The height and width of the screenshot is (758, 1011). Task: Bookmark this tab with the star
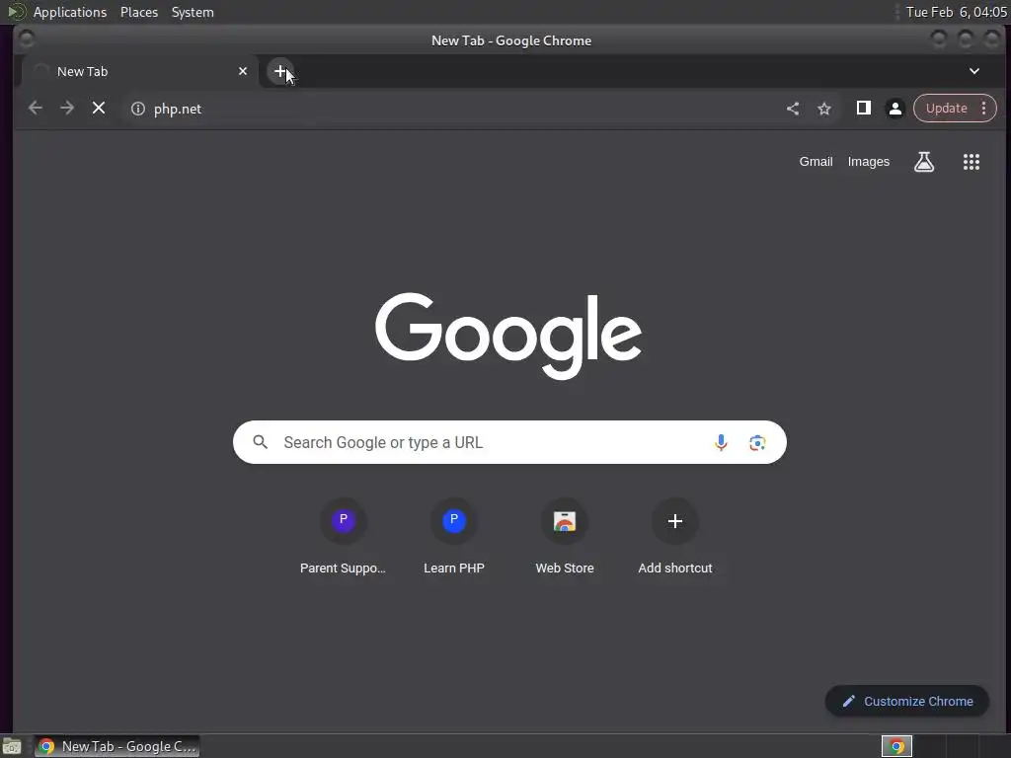[x=824, y=109]
